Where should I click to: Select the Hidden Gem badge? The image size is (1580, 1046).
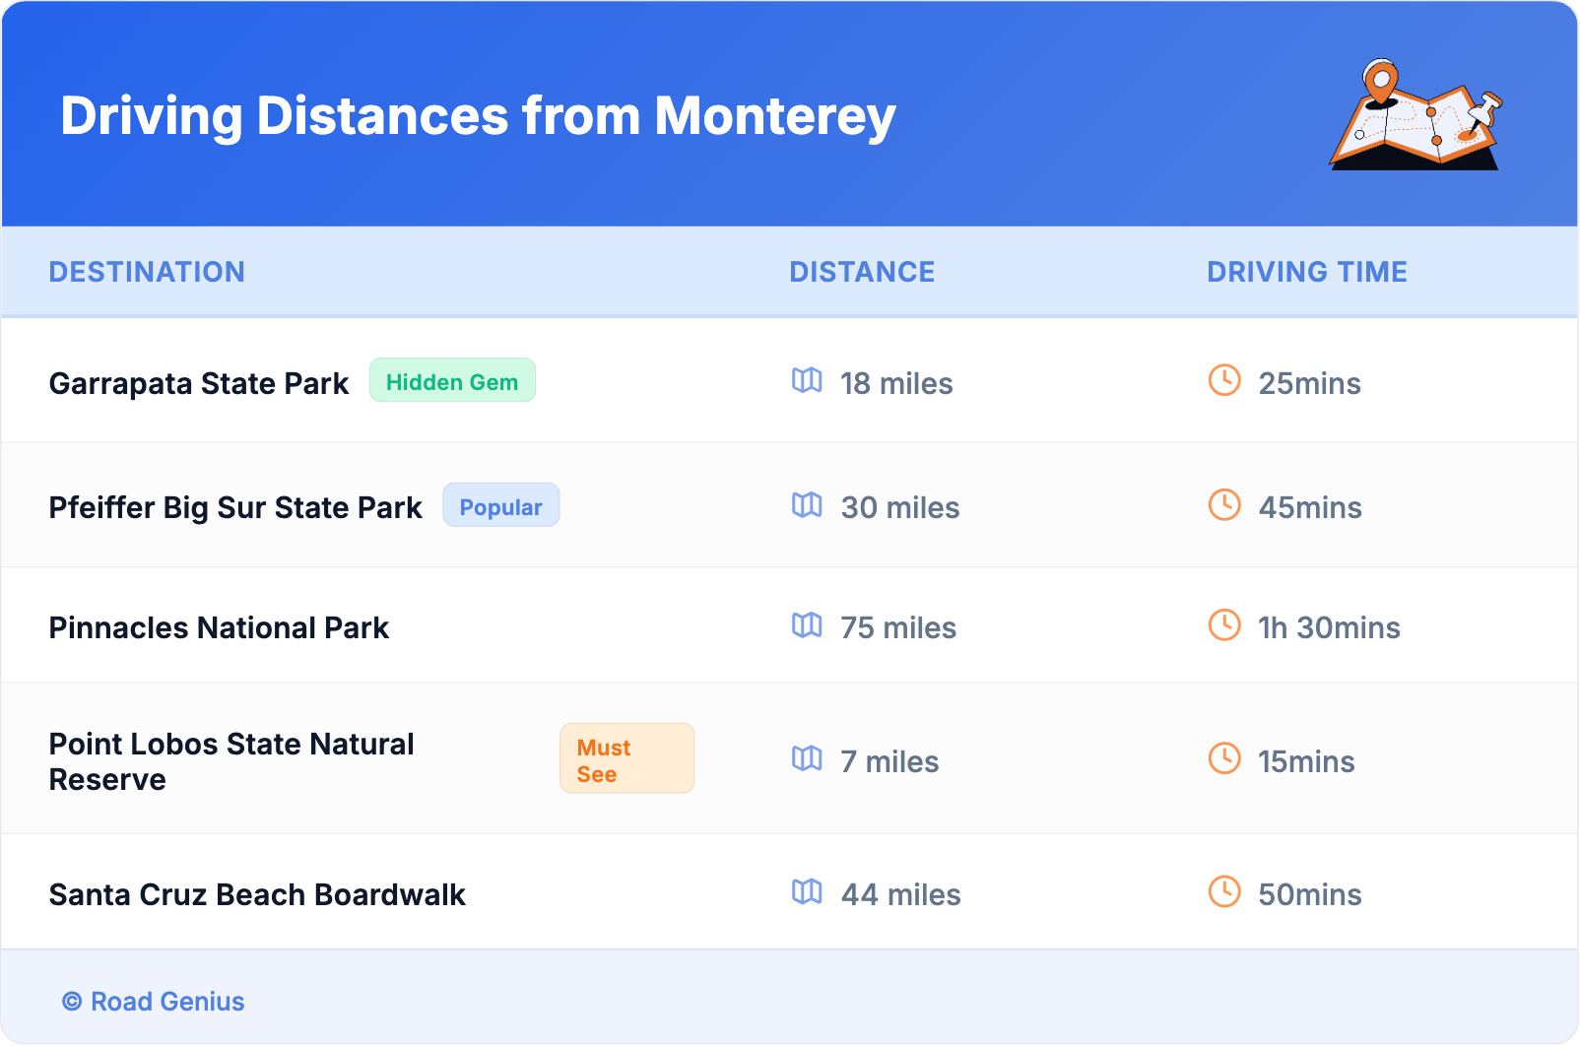point(452,381)
